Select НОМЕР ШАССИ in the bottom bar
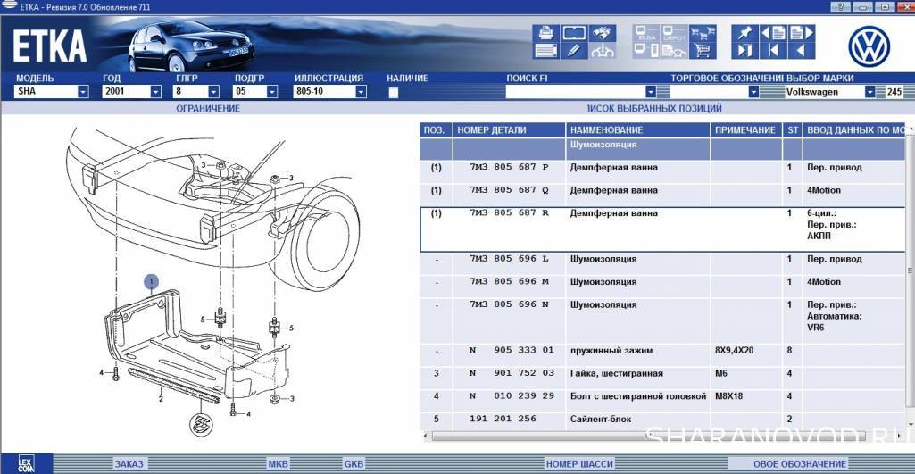The width and height of the screenshot is (915, 474). [578, 464]
